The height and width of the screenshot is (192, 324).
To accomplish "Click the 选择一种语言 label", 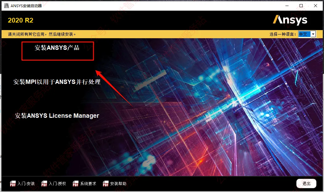I will click(283, 34).
